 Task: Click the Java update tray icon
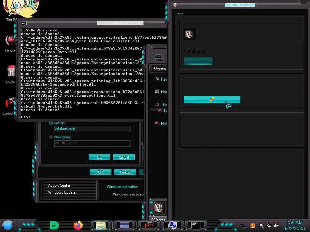click(253, 225)
